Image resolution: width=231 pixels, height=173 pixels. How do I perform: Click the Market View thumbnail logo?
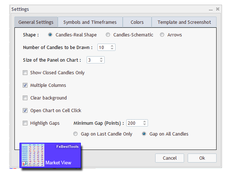[x=33, y=155]
